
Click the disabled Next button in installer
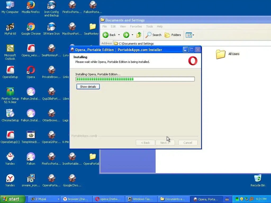[x=165, y=143]
